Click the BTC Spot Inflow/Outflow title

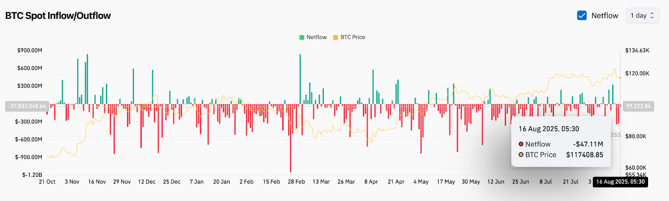pyautogui.click(x=58, y=16)
